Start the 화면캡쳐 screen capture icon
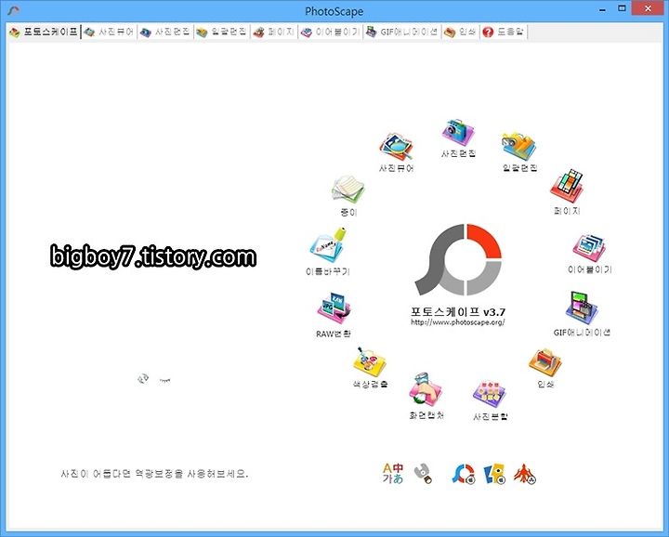Image resolution: width=669 pixels, height=537 pixels. coord(426,389)
